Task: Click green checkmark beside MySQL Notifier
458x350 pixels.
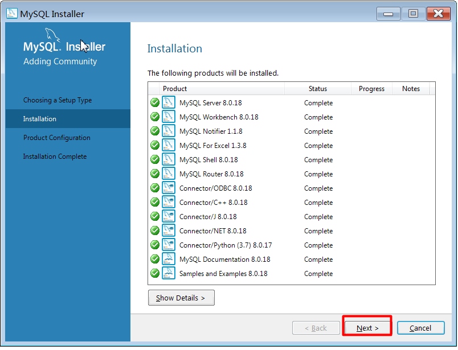Action: 155,131
